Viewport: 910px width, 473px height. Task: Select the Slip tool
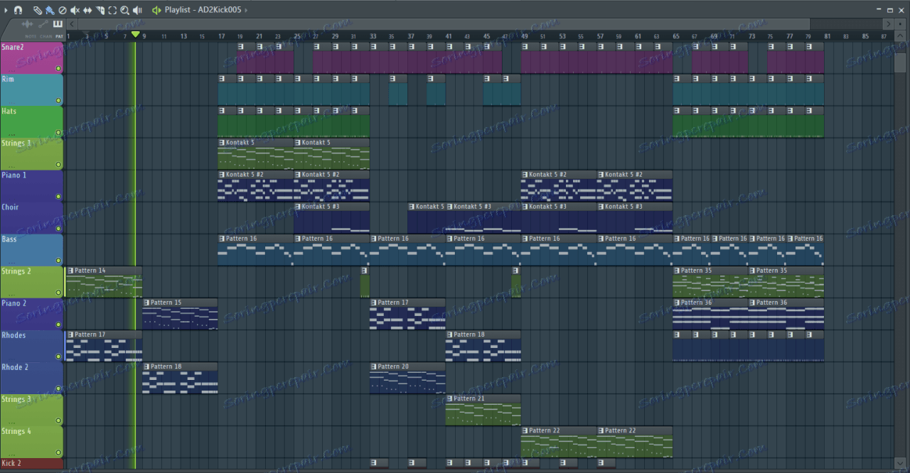point(87,10)
